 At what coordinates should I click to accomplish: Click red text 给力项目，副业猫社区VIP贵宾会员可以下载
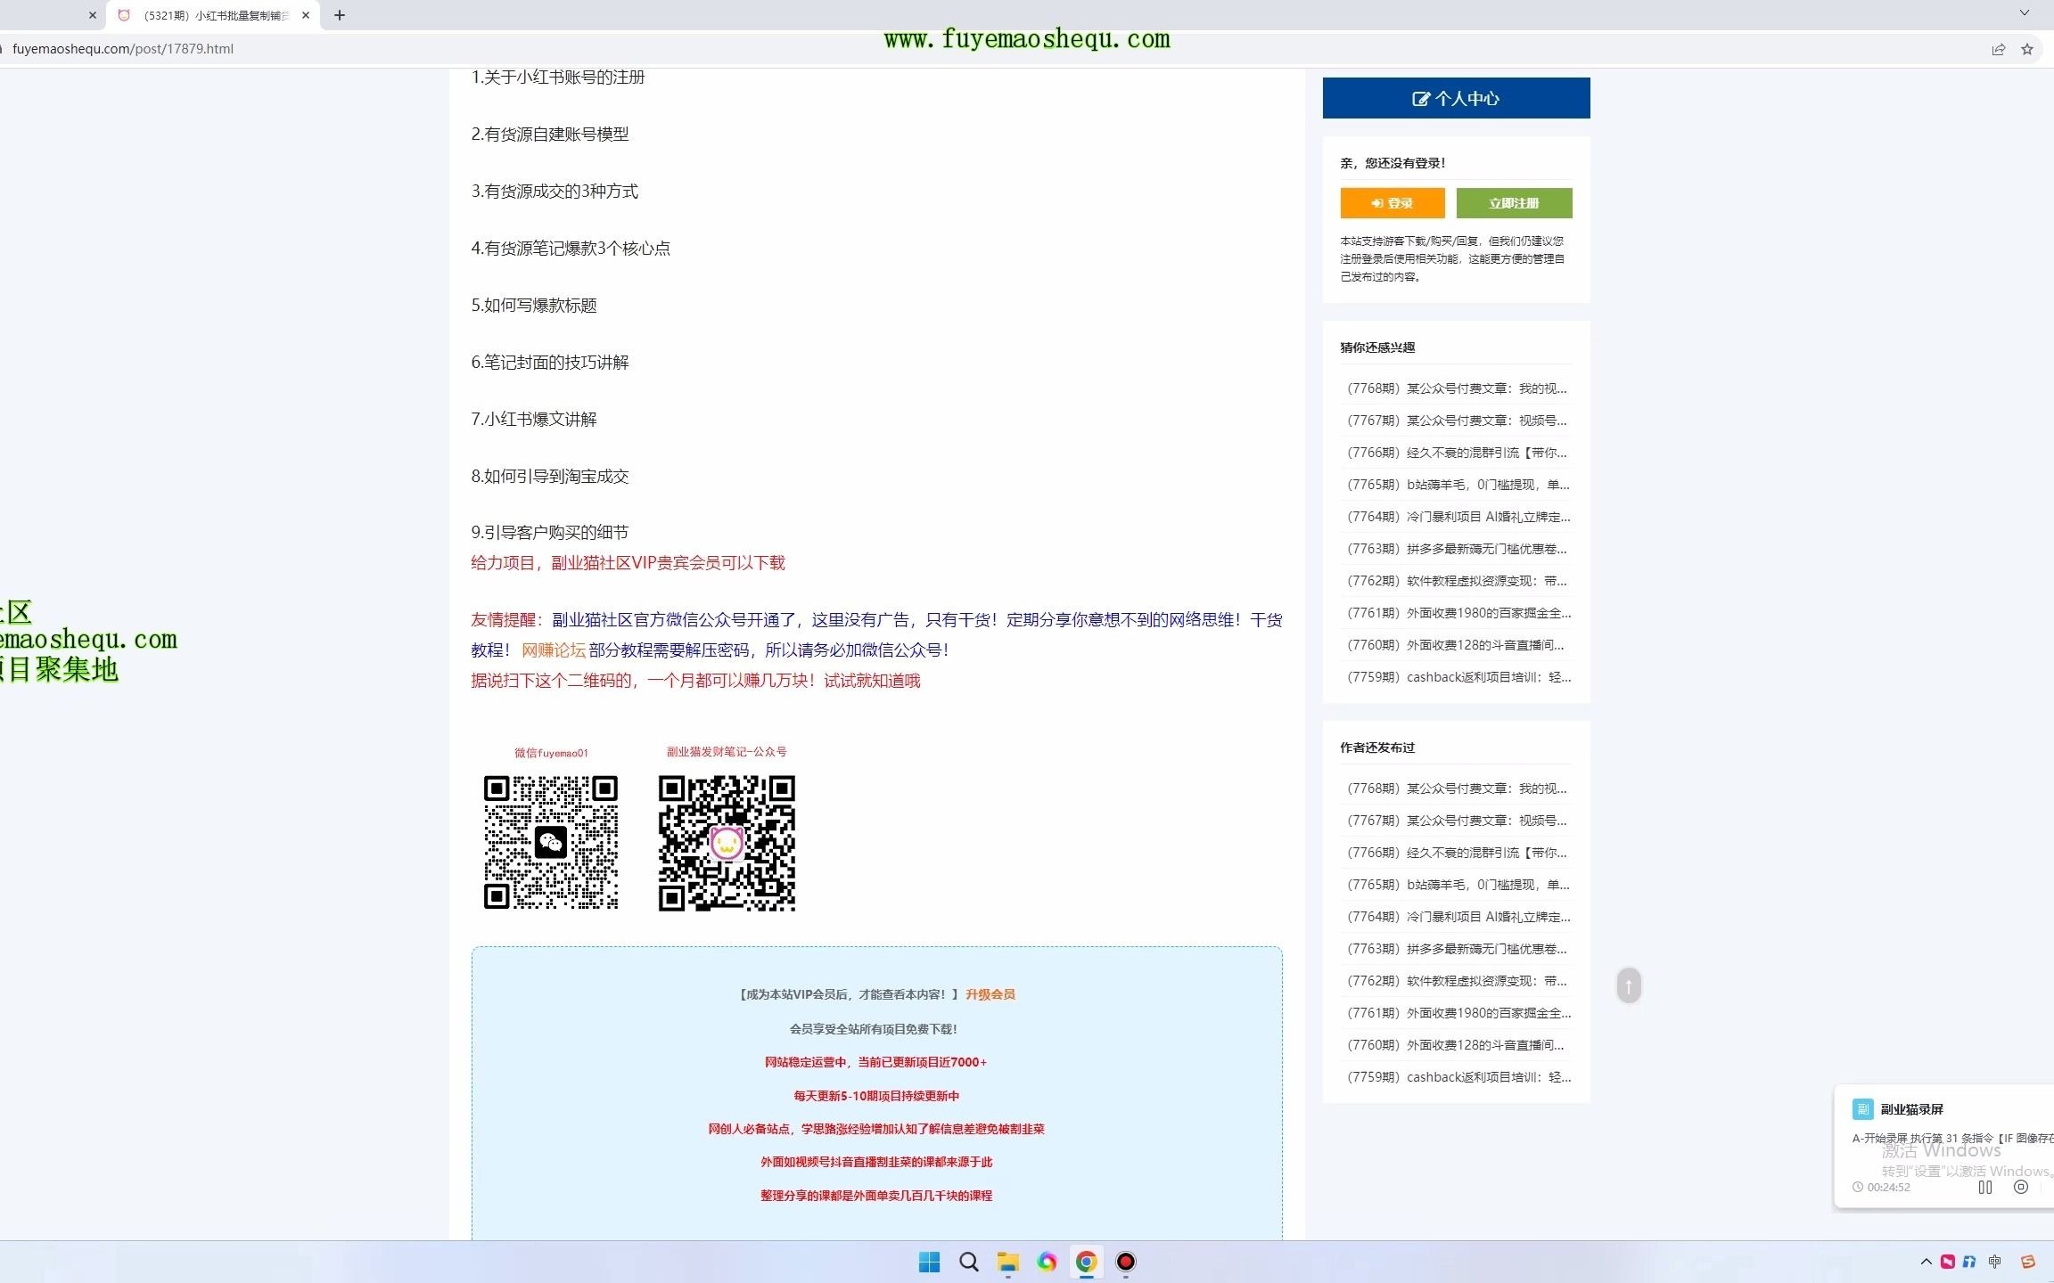pos(629,563)
